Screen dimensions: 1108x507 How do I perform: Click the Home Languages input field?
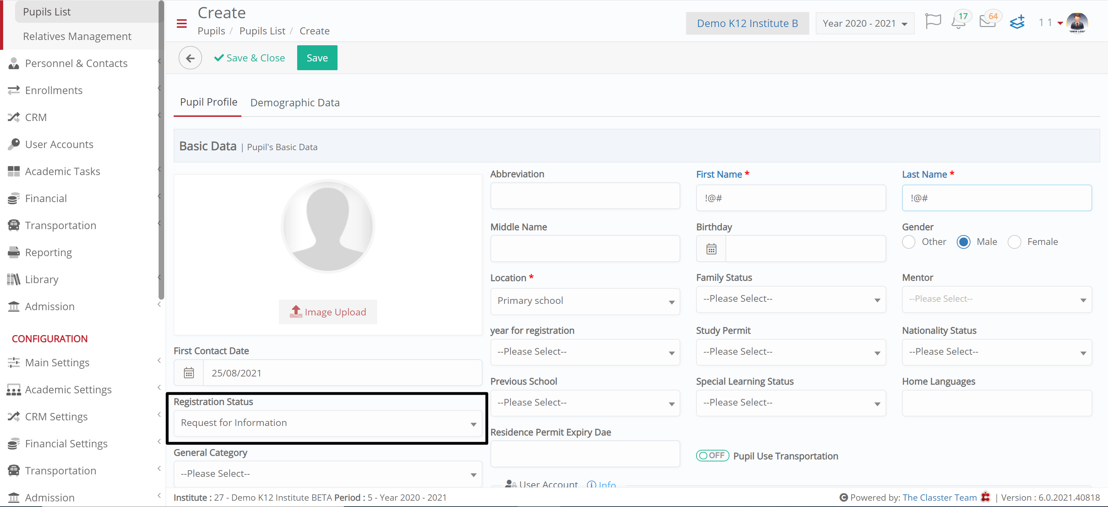(996, 403)
